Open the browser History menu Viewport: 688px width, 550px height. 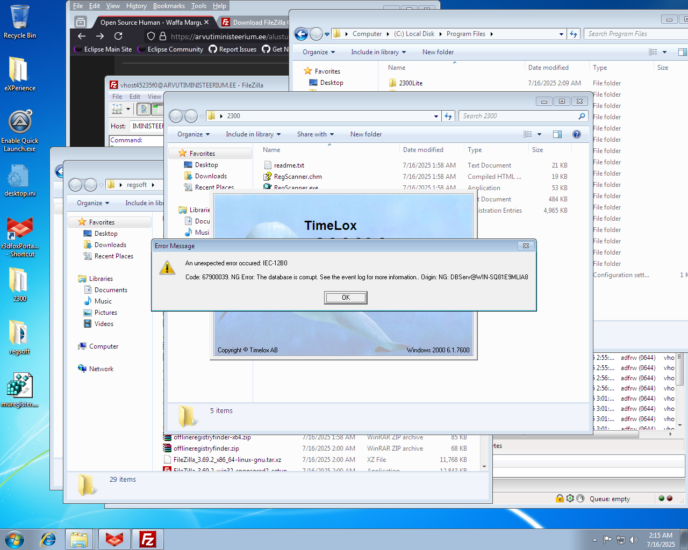tap(137, 6)
